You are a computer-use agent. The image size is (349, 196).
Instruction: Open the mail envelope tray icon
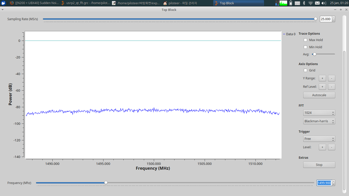click(317, 3)
